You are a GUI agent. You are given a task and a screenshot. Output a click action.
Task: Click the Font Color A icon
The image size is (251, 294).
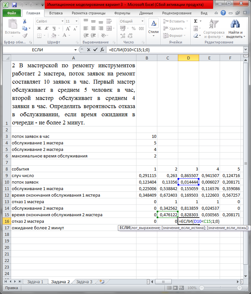pos(64,35)
